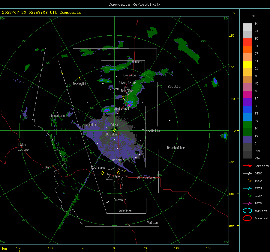The image size is (270, 252).
Task: Click the Composite_Reflectivity title
Action: [x=135, y=4]
